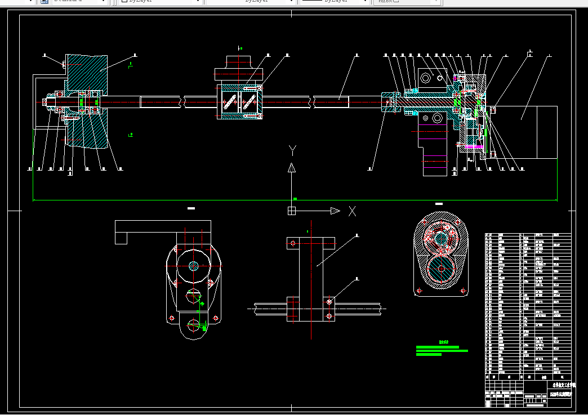Open the Standard text style dropdown
Image resolution: width=588 pixels, height=415 pixels.
[103, 2]
